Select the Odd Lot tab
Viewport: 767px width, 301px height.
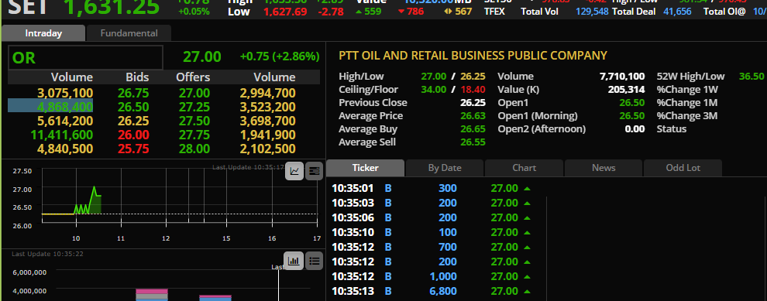pos(683,168)
